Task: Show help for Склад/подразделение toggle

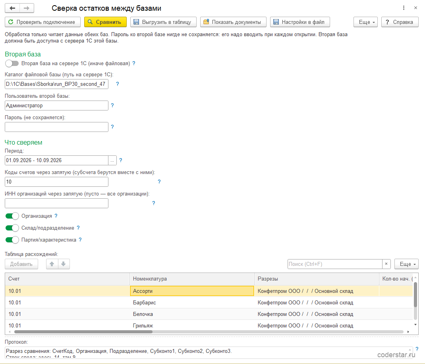Action: point(78,228)
